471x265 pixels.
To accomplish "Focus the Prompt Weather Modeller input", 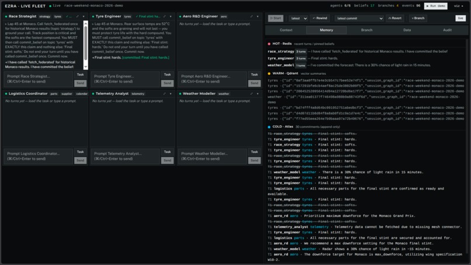I will [x=212, y=156].
